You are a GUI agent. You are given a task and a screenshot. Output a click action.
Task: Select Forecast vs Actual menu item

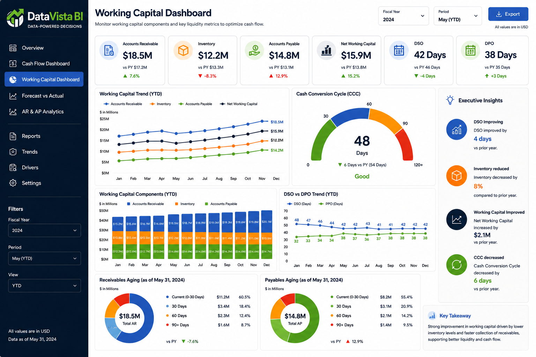(x=44, y=96)
